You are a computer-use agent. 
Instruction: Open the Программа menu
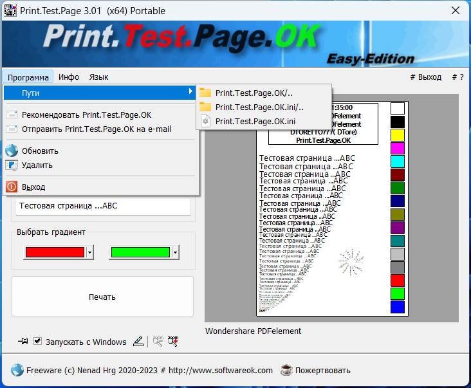pos(28,77)
